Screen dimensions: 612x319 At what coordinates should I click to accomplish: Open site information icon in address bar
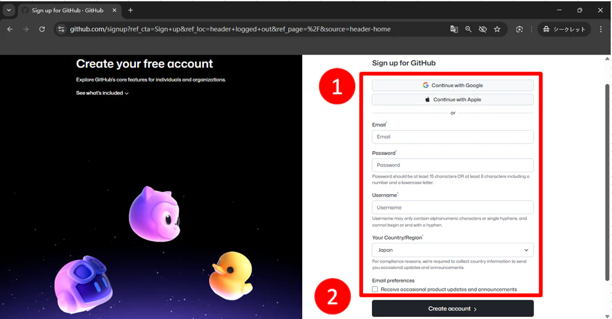[61, 29]
